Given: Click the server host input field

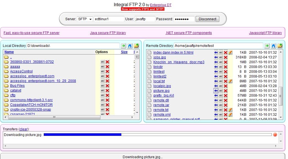Looking at the screenshot, I should pyautogui.click(x=109, y=19).
